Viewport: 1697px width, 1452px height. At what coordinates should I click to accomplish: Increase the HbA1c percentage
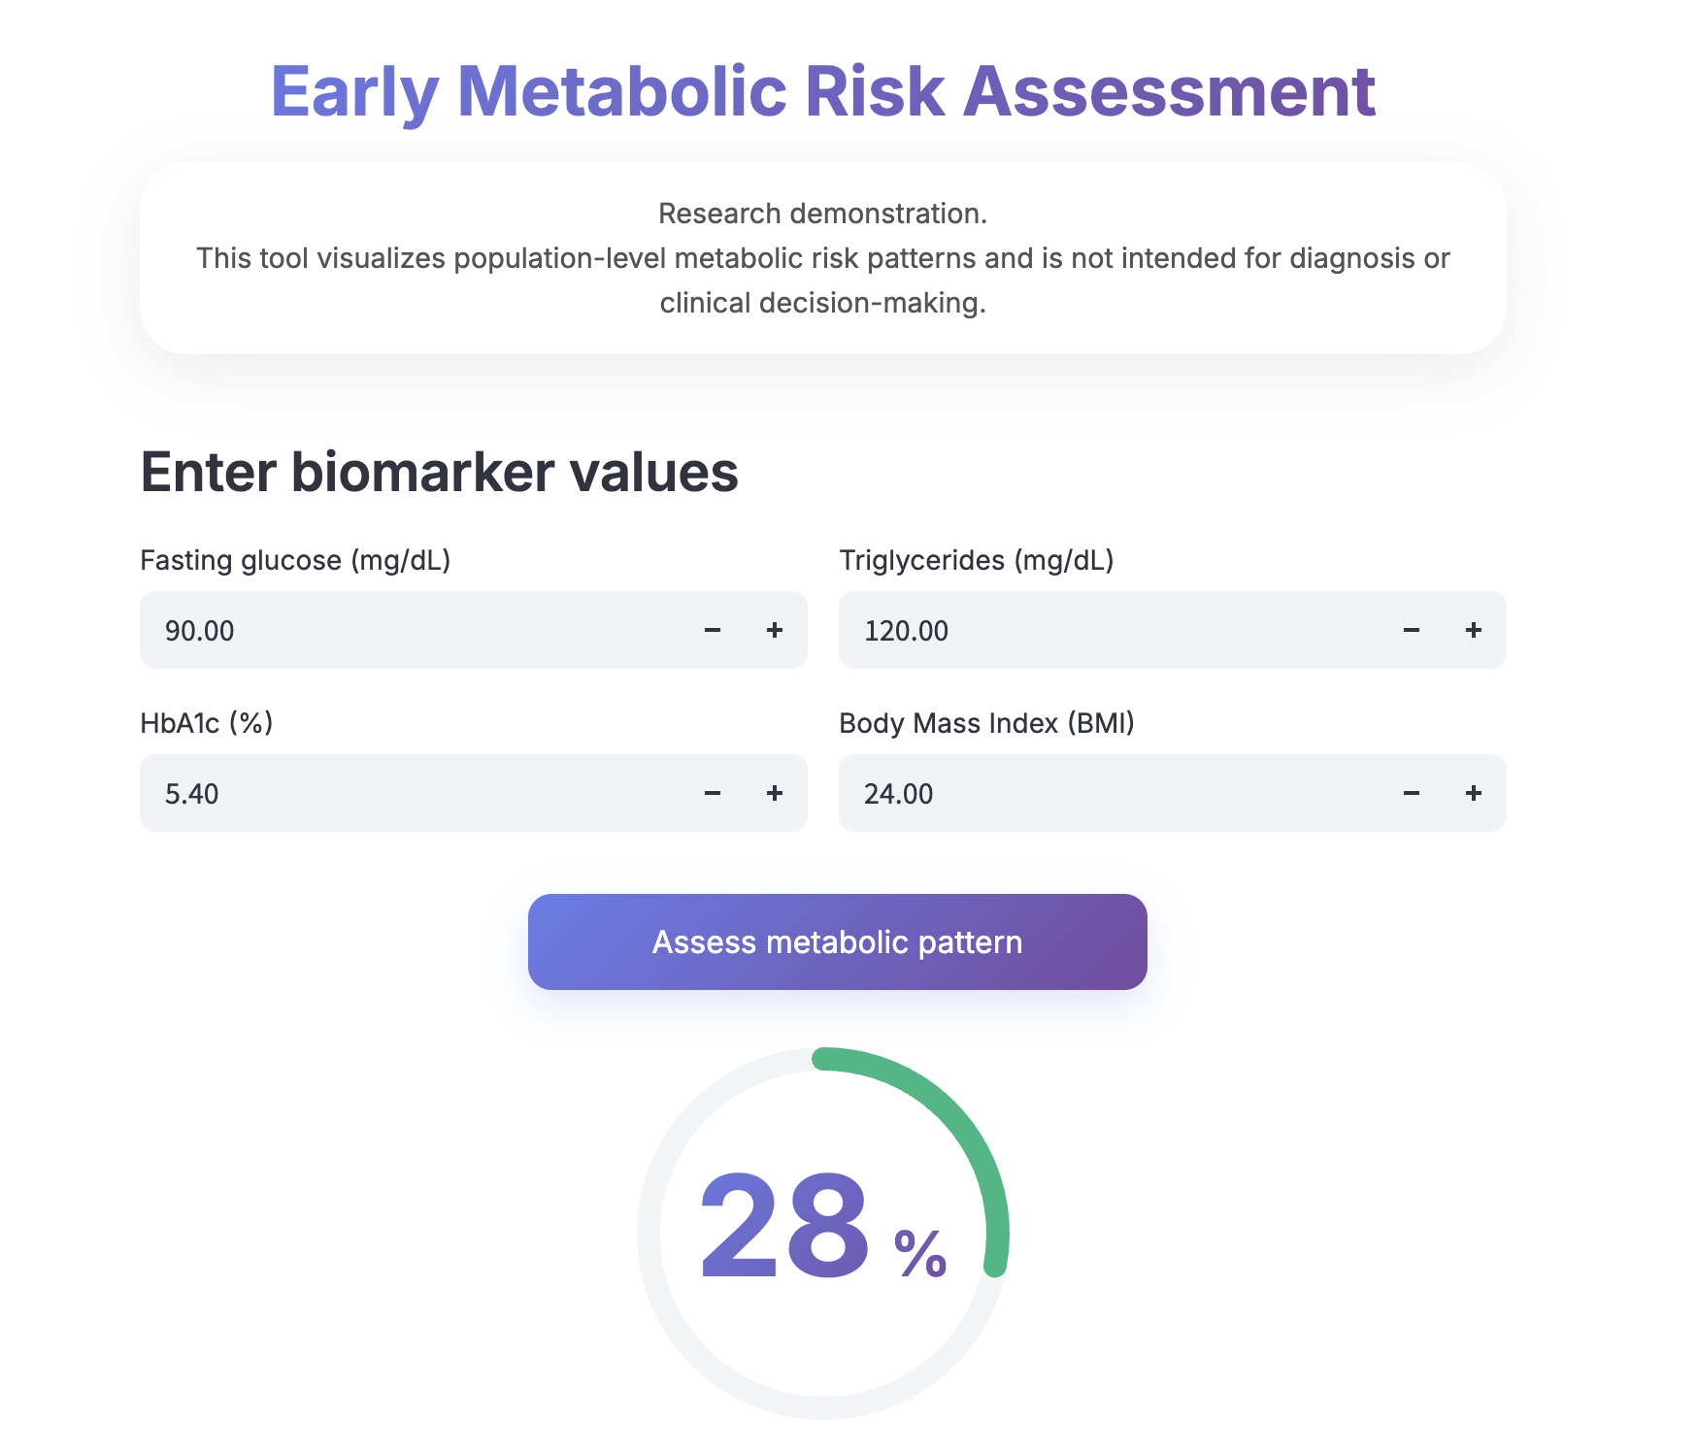[x=775, y=793]
